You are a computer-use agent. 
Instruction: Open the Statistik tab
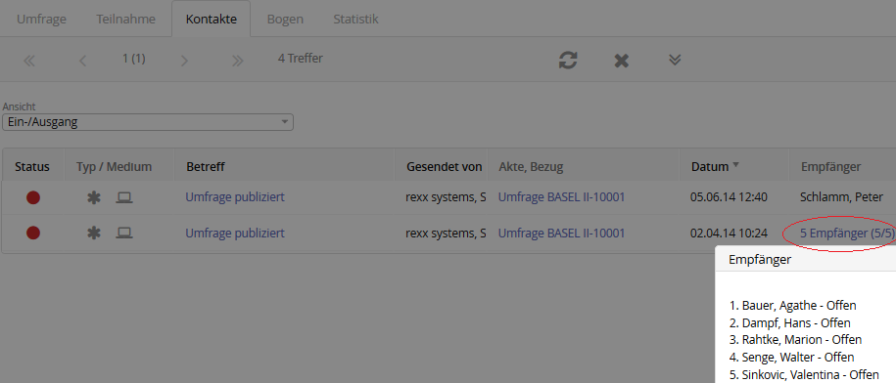click(x=356, y=19)
